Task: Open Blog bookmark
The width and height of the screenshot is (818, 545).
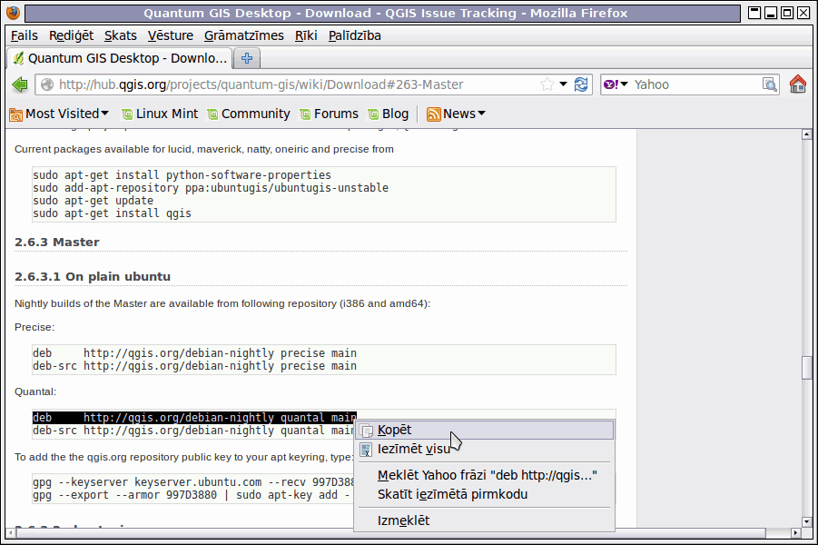Action: 389,114
